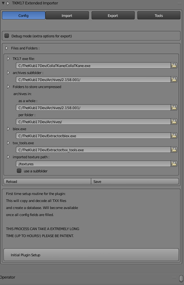Edit the //textures path field
Viewport: 184px width, 285px height.
pos(93,164)
